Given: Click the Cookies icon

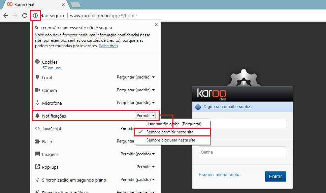Looking at the screenshot, I should click(x=37, y=61).
